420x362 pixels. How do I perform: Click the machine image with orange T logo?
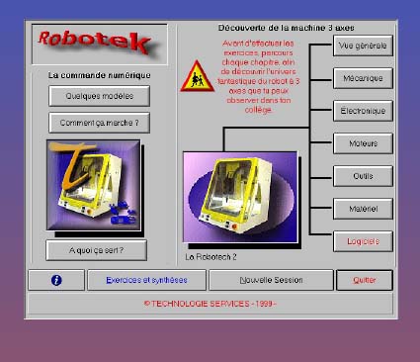(94, 185)
